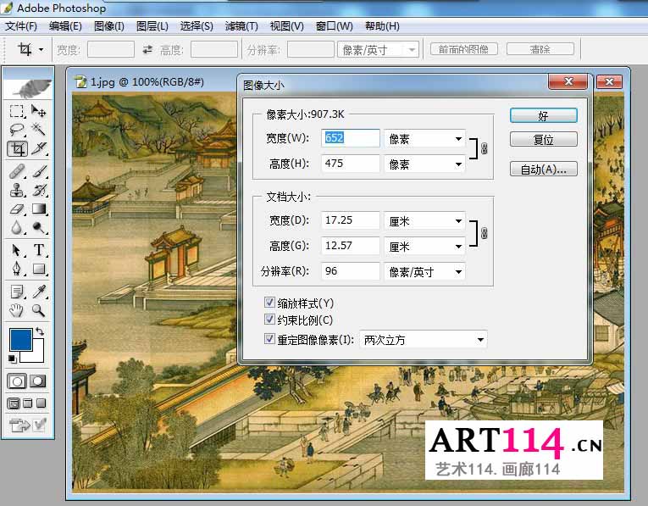
Task: Select the Crop tool in toolbox
Action: (x=17, y=149)
